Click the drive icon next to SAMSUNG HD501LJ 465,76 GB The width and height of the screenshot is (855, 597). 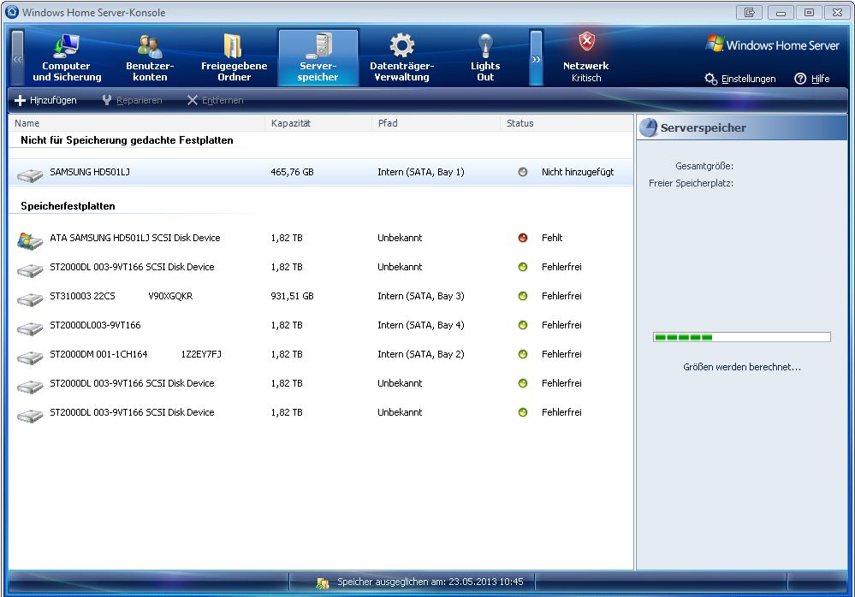(30, 174)
